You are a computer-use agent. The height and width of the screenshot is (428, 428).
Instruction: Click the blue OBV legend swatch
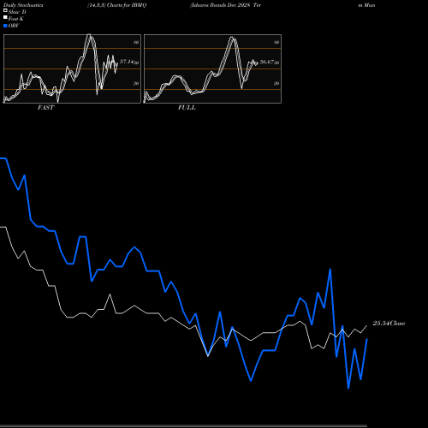5,26
